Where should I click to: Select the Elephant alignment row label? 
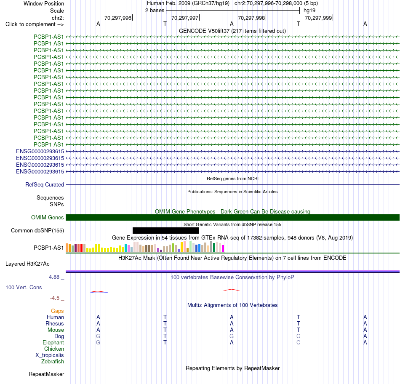53,342
